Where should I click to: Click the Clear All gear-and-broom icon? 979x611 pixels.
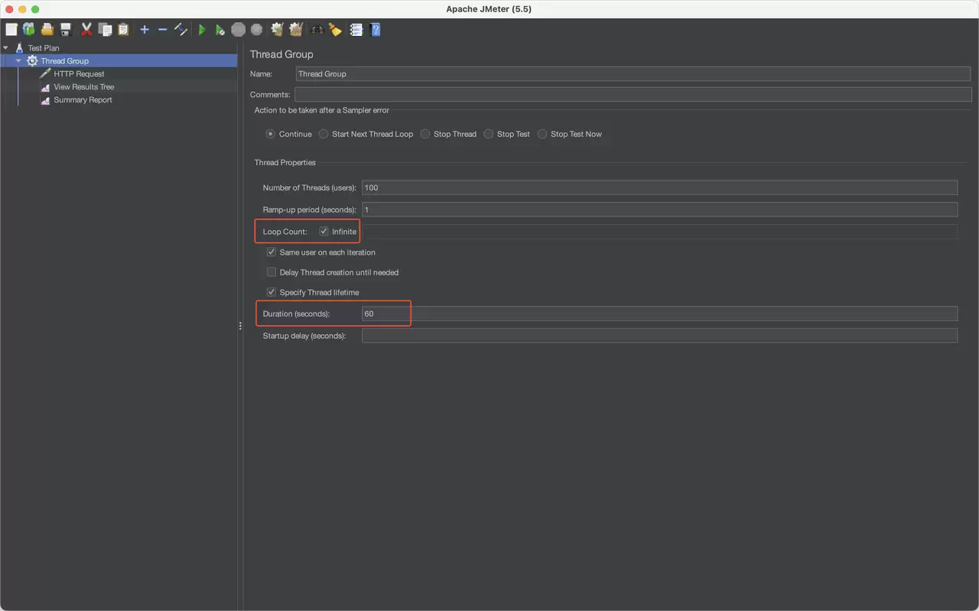point(296,30)
